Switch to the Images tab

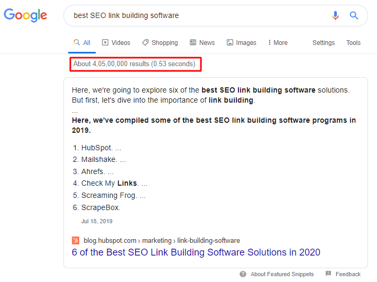(x=242, y=43)
